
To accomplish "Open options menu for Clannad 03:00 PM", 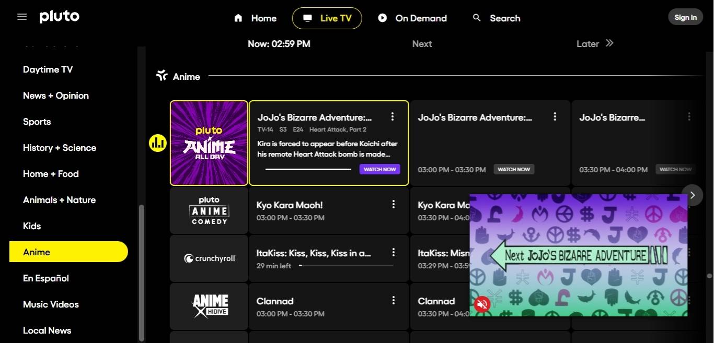I will click(x=394, y=301).
